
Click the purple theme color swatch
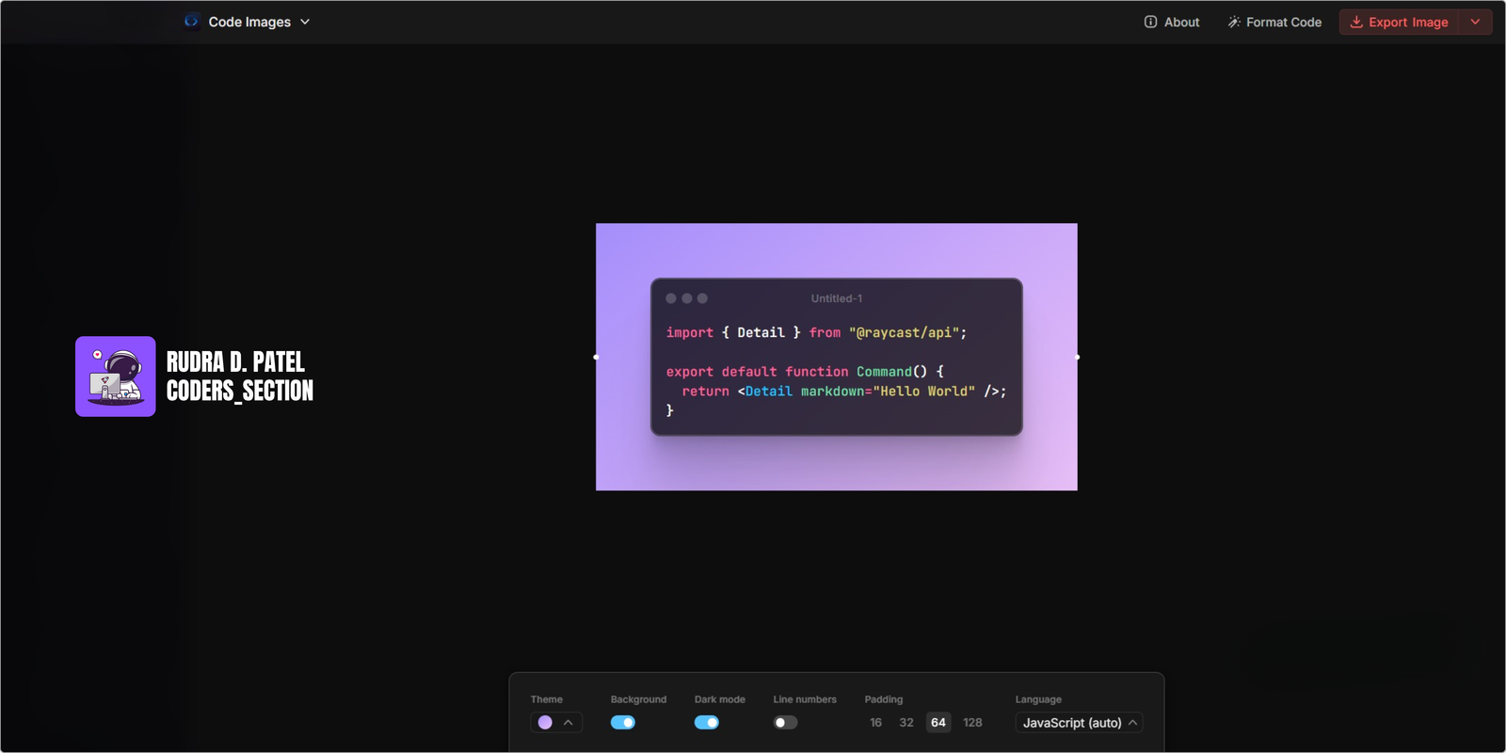[545, 723]
